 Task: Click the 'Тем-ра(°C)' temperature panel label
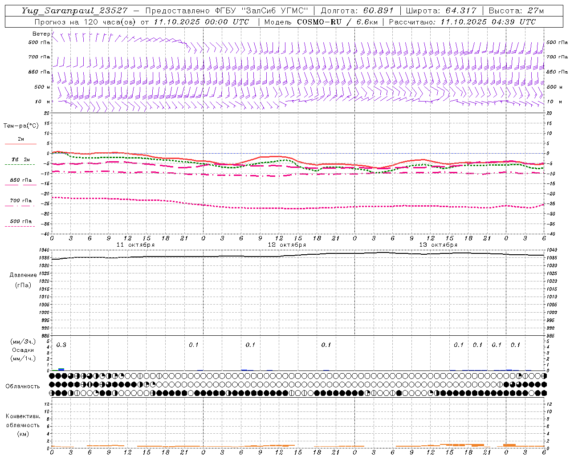(21, 126)
